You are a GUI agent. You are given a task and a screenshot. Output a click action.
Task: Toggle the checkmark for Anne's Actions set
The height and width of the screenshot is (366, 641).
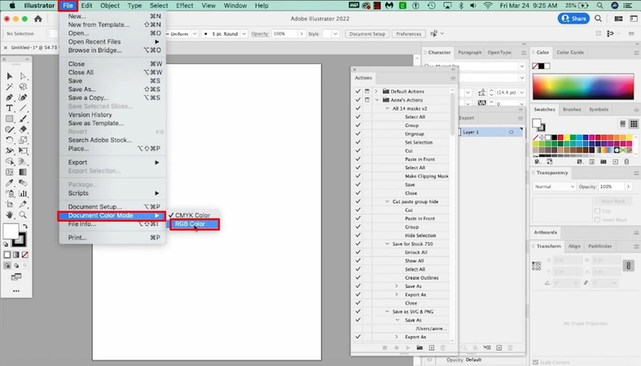(358, 100)
